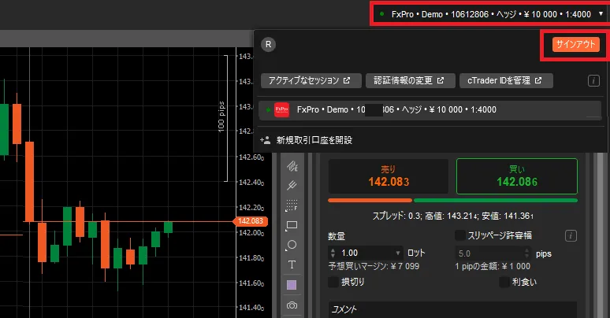Click the ロット unit label

click(x=416, y=253)
